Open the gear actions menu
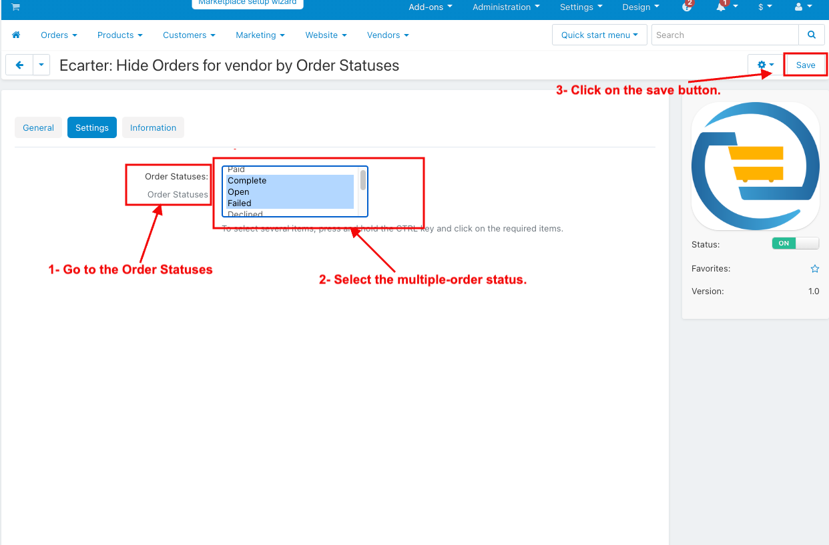This screenshot has width=829, height=545. (766, 65)
